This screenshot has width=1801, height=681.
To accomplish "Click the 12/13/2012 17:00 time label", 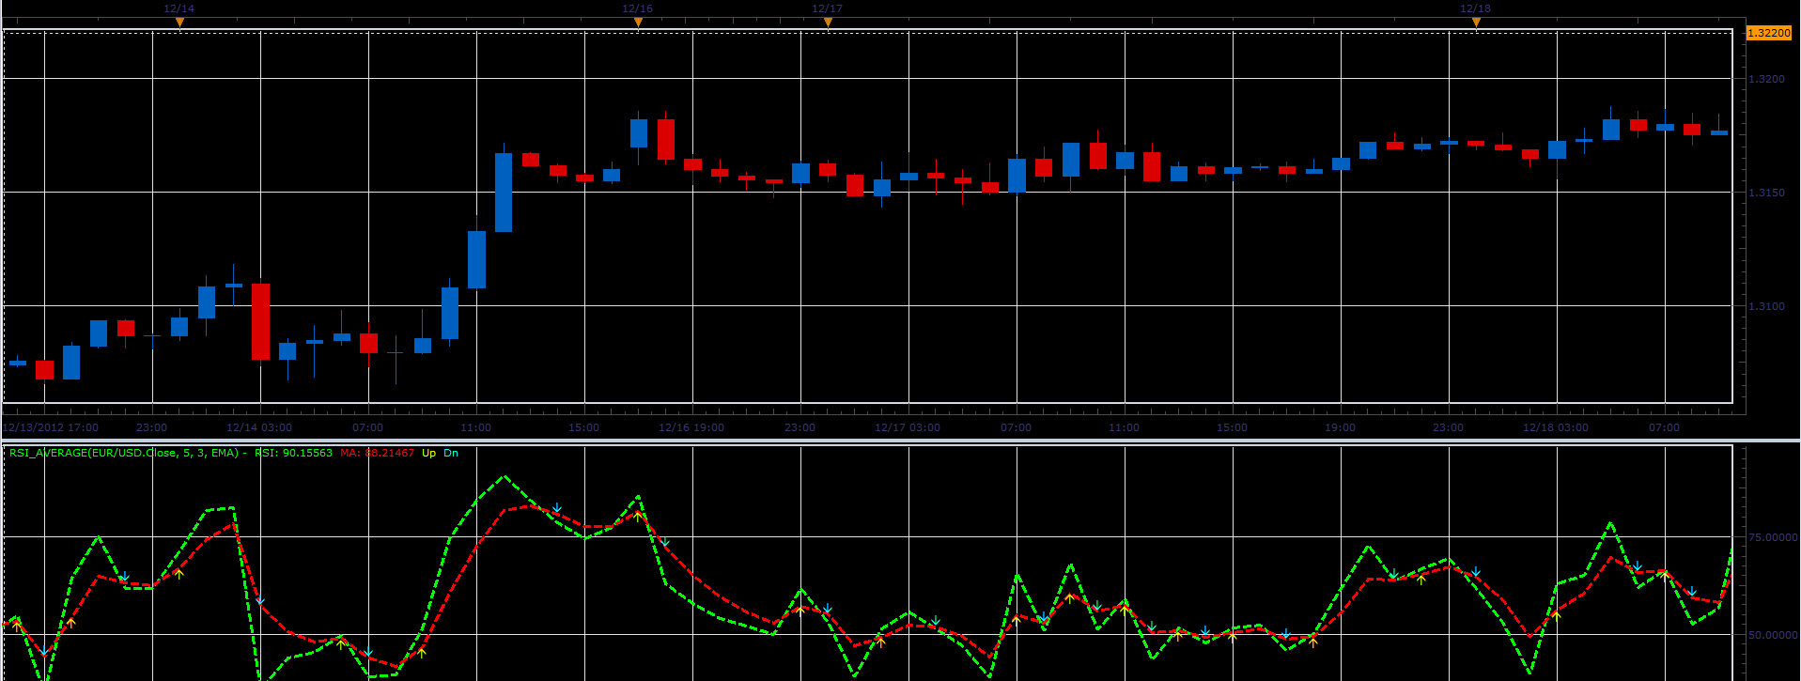I will click(51, 427).
